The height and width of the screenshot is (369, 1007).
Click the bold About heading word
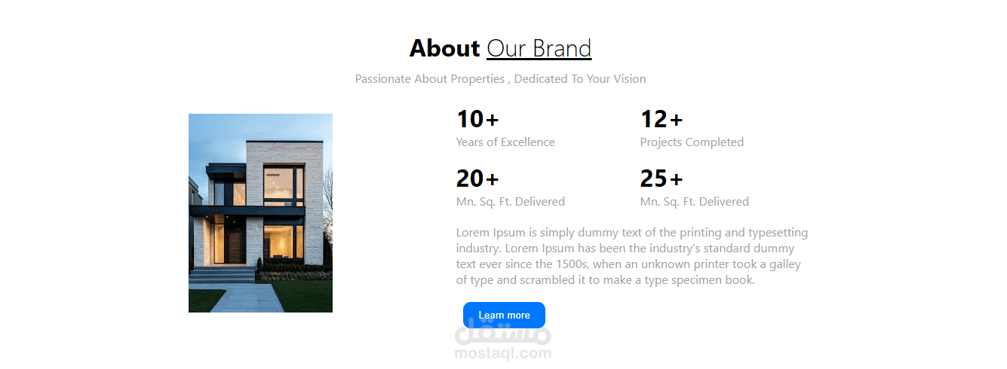[444, 49]
